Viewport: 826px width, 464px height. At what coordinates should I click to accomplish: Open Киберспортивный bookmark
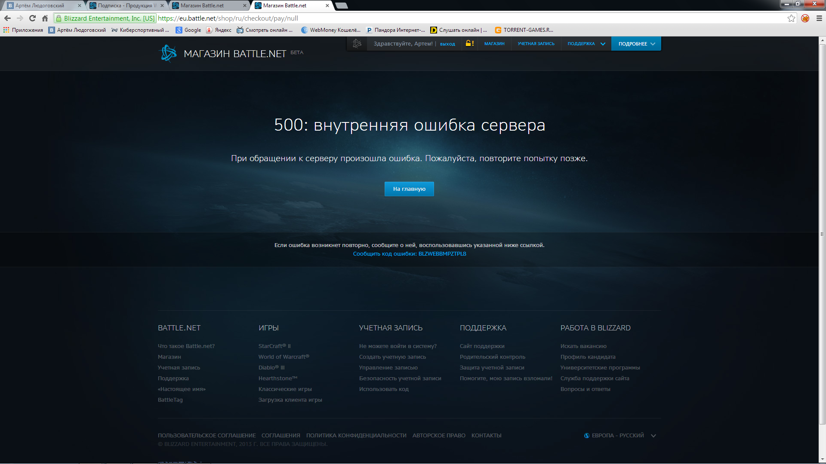[x=140, y=30]
